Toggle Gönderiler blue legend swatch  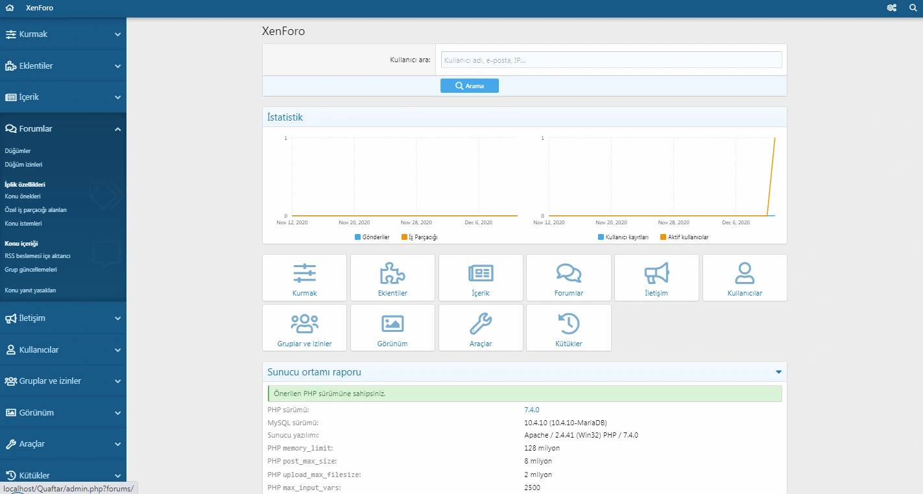[x=357, y=237]
